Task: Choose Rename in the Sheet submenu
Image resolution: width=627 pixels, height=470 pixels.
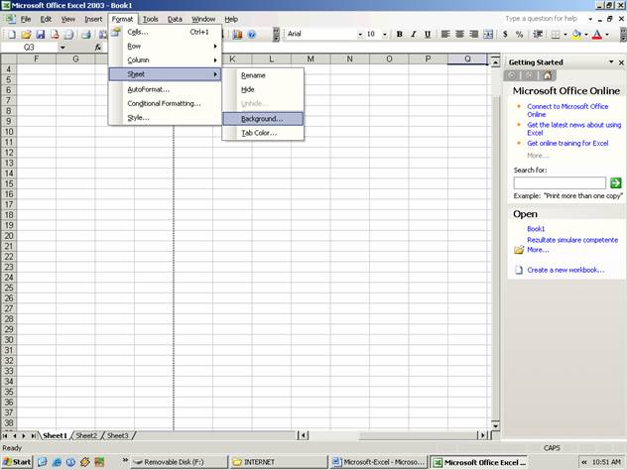Action: pyautogui.click(x=263, y=75)
